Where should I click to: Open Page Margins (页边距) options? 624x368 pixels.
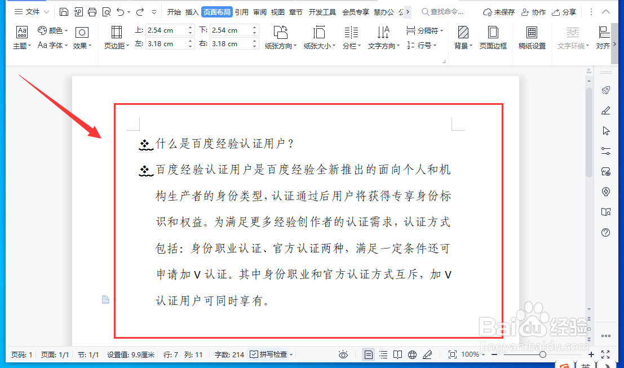click(117, 38)
